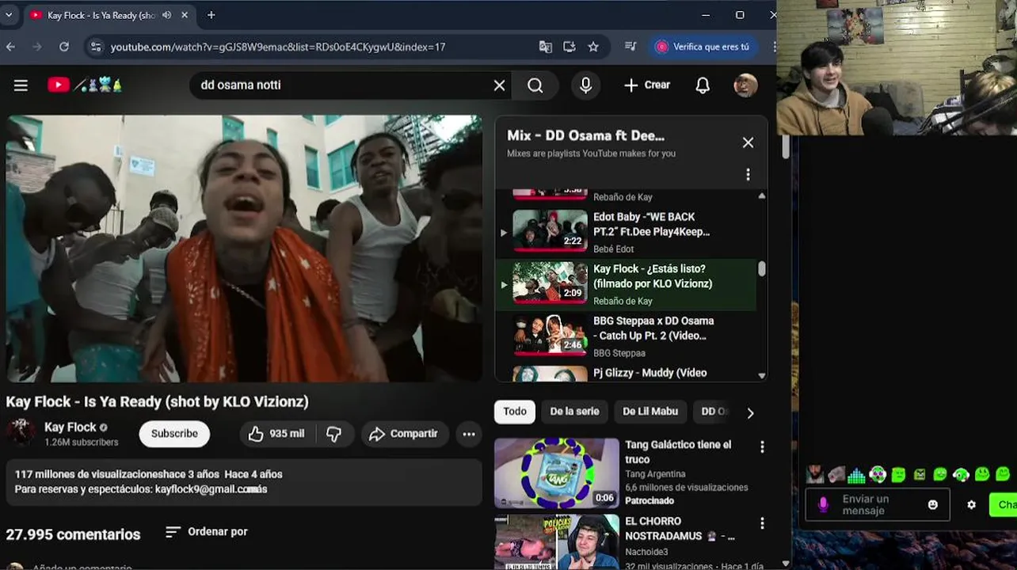
Task: Select the Todo filter chip
Action: [515, 412]
